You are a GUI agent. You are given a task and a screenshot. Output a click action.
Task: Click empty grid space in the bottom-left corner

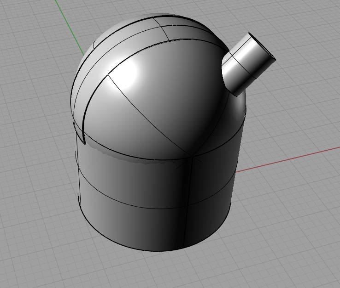(x=28, y=262)
